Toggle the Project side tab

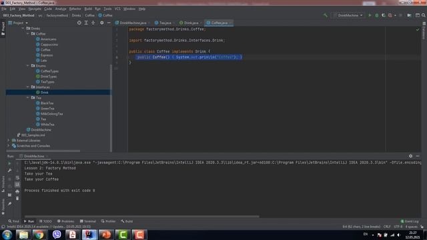tap(3, 29)
